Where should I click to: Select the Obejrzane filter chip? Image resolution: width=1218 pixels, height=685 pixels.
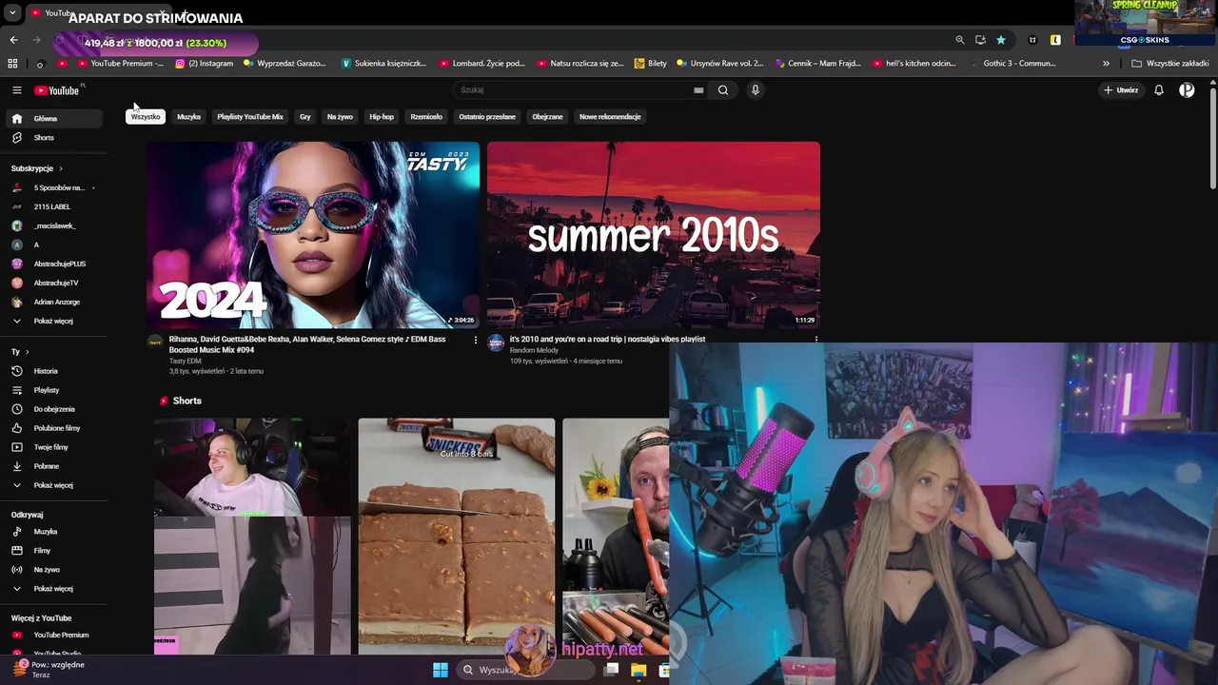547,117
